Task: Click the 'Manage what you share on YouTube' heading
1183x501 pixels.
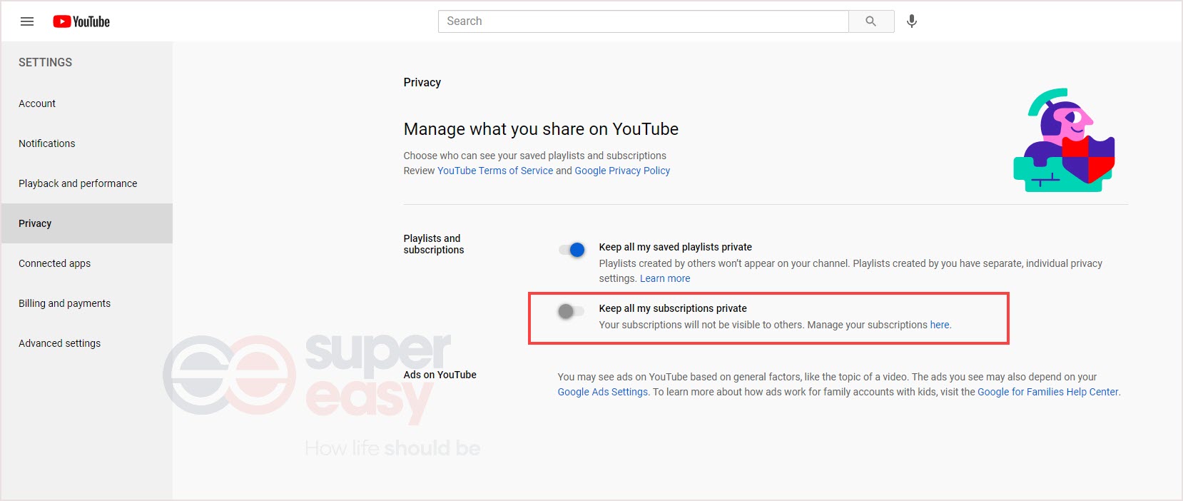Action: point(541,129)
